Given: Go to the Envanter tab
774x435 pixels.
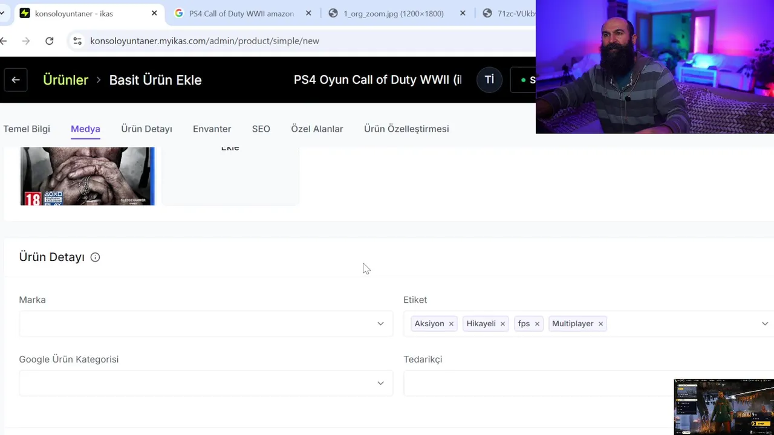Looking at the screenshot, I should pyautogui.click(x=212, y=129).
